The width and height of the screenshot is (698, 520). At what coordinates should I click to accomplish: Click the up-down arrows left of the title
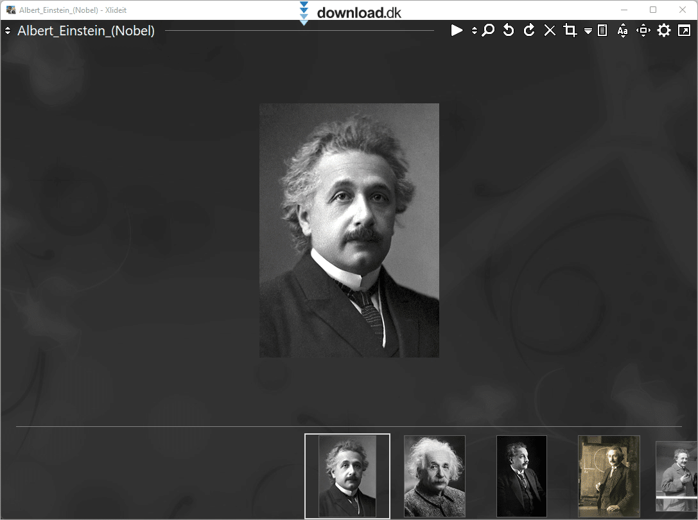point(8,31)
